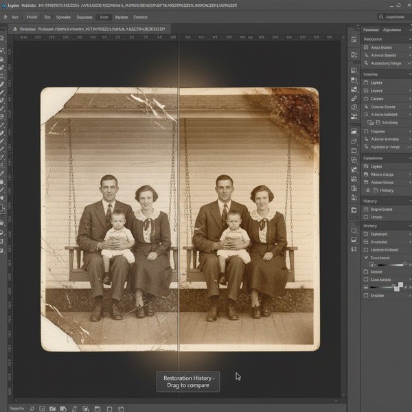Select the pen icon in the bottom bar
This screenshot has height=412, width=412.
74,409
